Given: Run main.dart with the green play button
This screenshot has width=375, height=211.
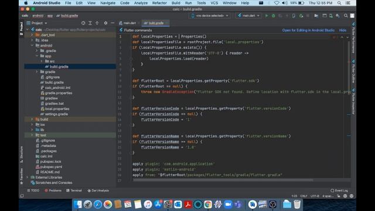Looking at the screenshot, I should coord(267,16).
